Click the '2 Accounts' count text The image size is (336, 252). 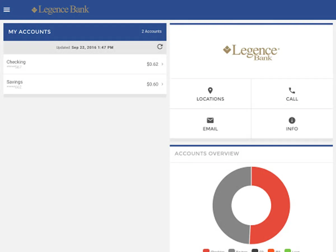point(151,31)
